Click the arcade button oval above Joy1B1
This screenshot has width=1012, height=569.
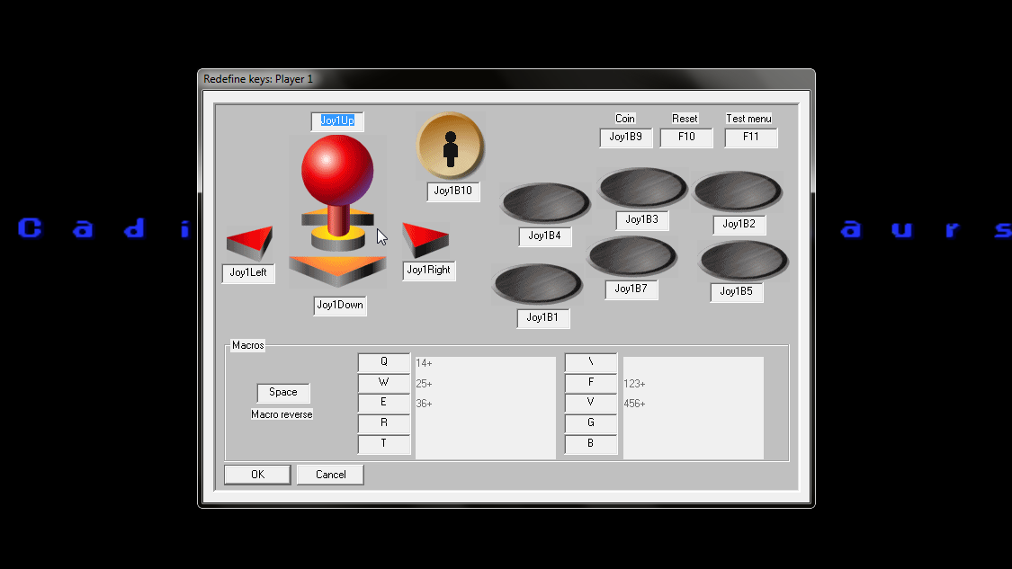537,284
